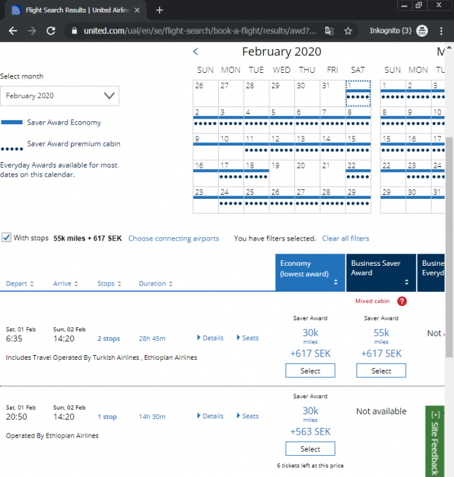This screenshot has width=454, height=477.
Task: Expand Seats for the 20:50 flight
Action: click(247, 416)
